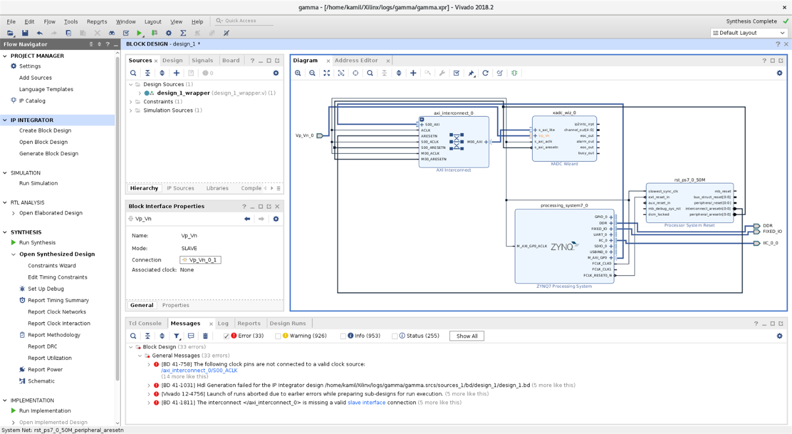Click the Show All button
792x434 pixels.
[x=466, y=336]
